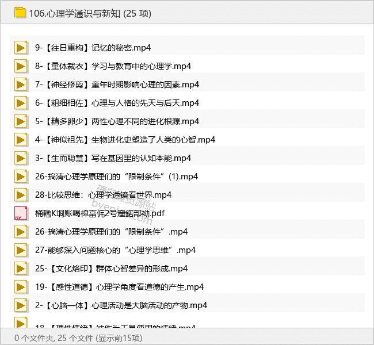Click the video icon of the partially hidden last row
Screen dimensions: 374x345
21,322
